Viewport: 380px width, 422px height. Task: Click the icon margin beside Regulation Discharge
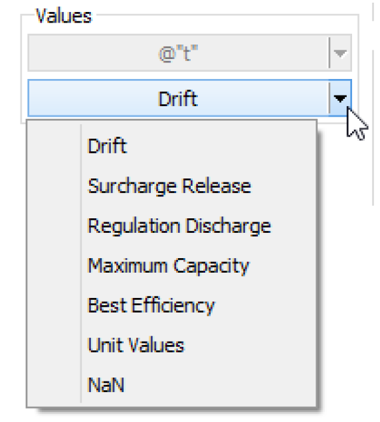click(54, 226)
